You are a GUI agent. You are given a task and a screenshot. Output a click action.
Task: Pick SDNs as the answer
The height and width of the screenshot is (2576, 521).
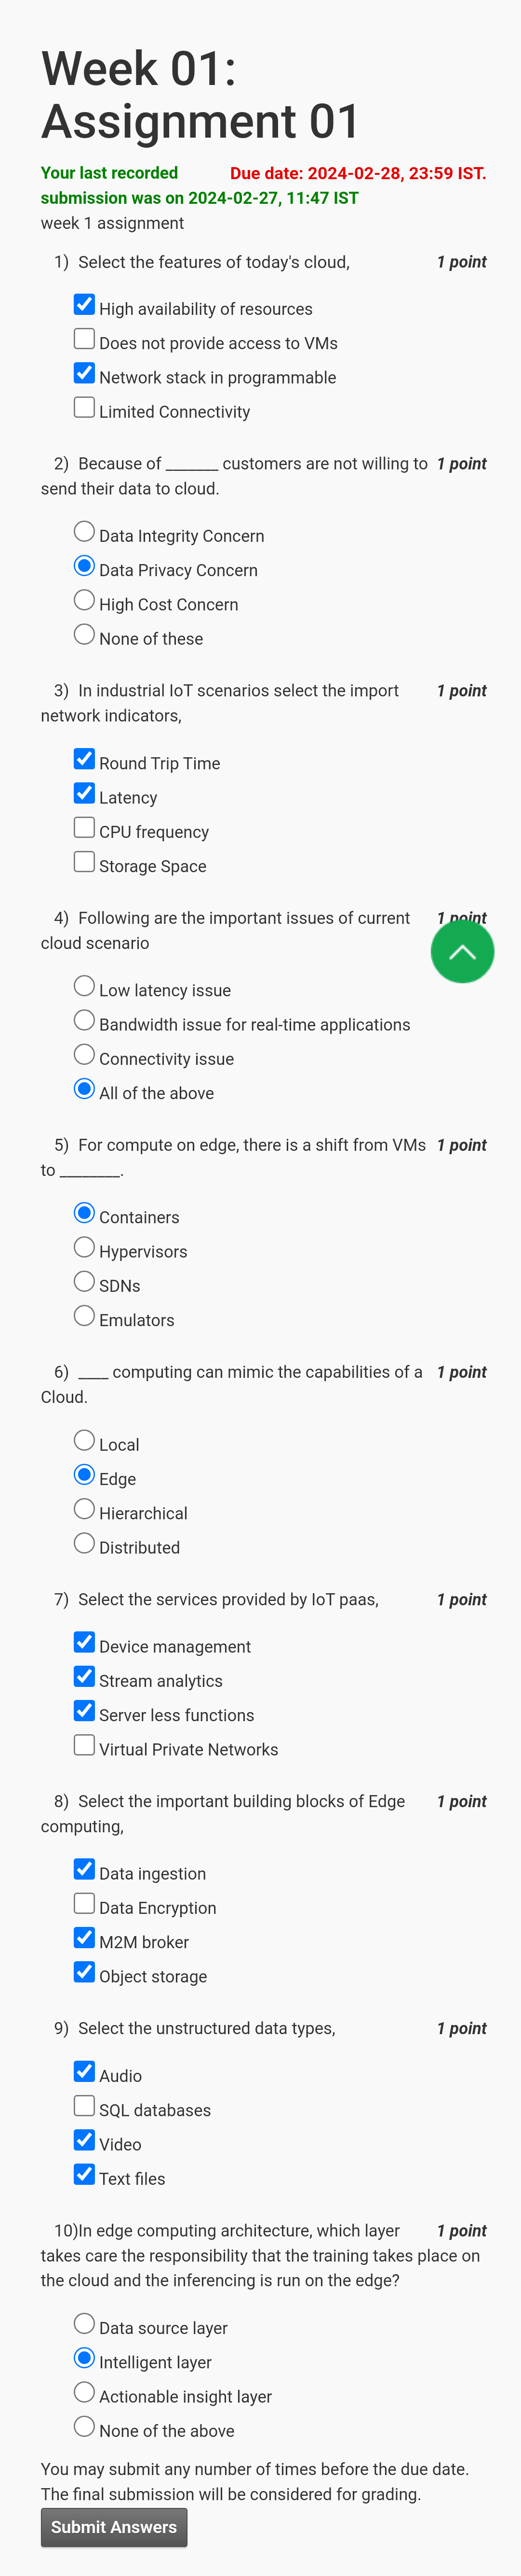(x=85, y=1282)
